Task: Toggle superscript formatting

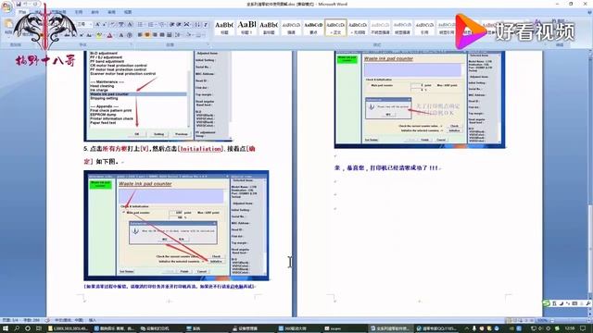Action: tap(82, 35)
